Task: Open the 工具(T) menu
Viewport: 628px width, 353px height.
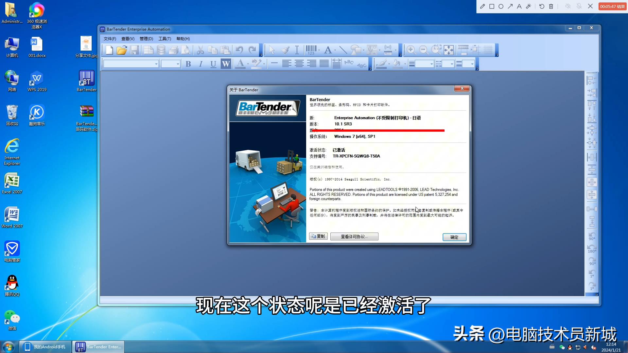Action: 165,39
